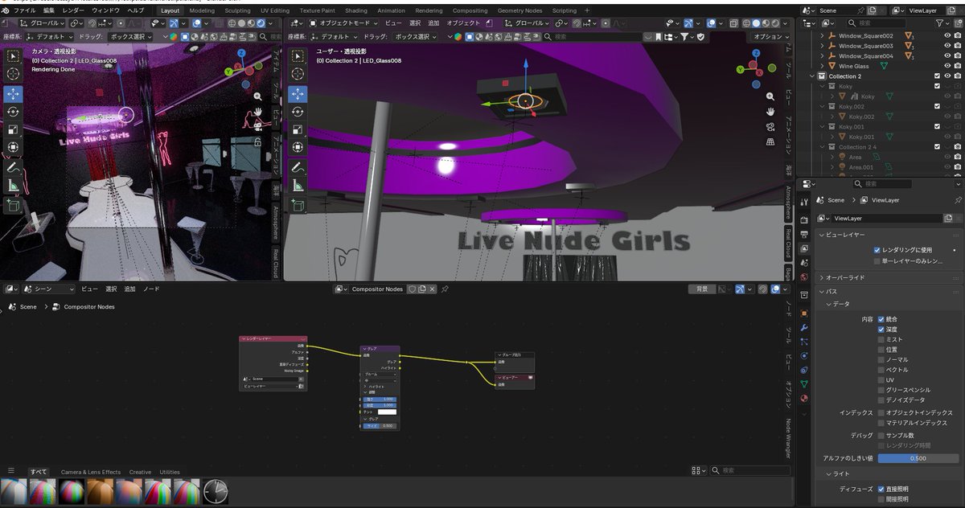Select the Scale tool in camera viewport
The image size is (965, 508).
[13, 129]
